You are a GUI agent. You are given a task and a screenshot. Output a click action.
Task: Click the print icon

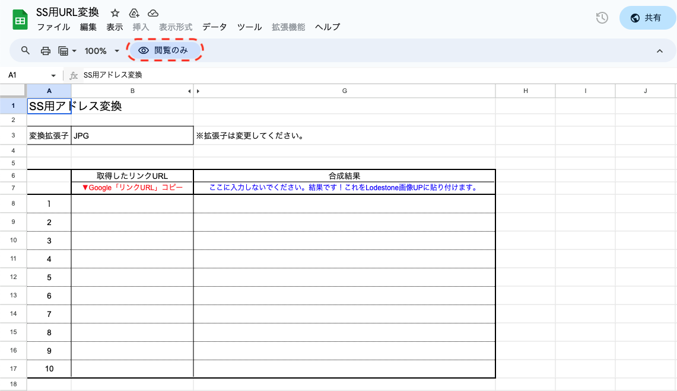[x=45, y=51]
